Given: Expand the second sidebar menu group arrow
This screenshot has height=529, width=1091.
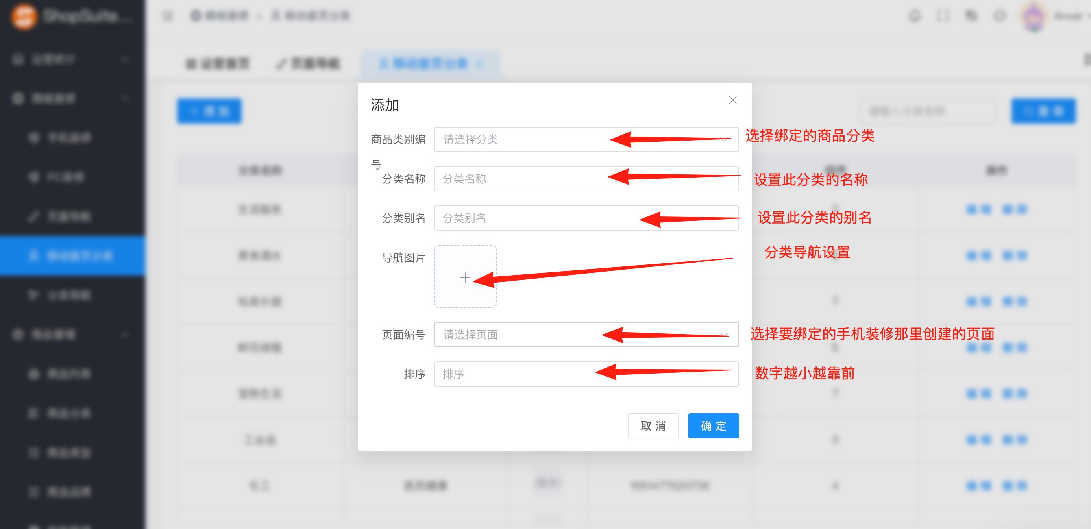Looking at the screenshot, I should point(125,98).
